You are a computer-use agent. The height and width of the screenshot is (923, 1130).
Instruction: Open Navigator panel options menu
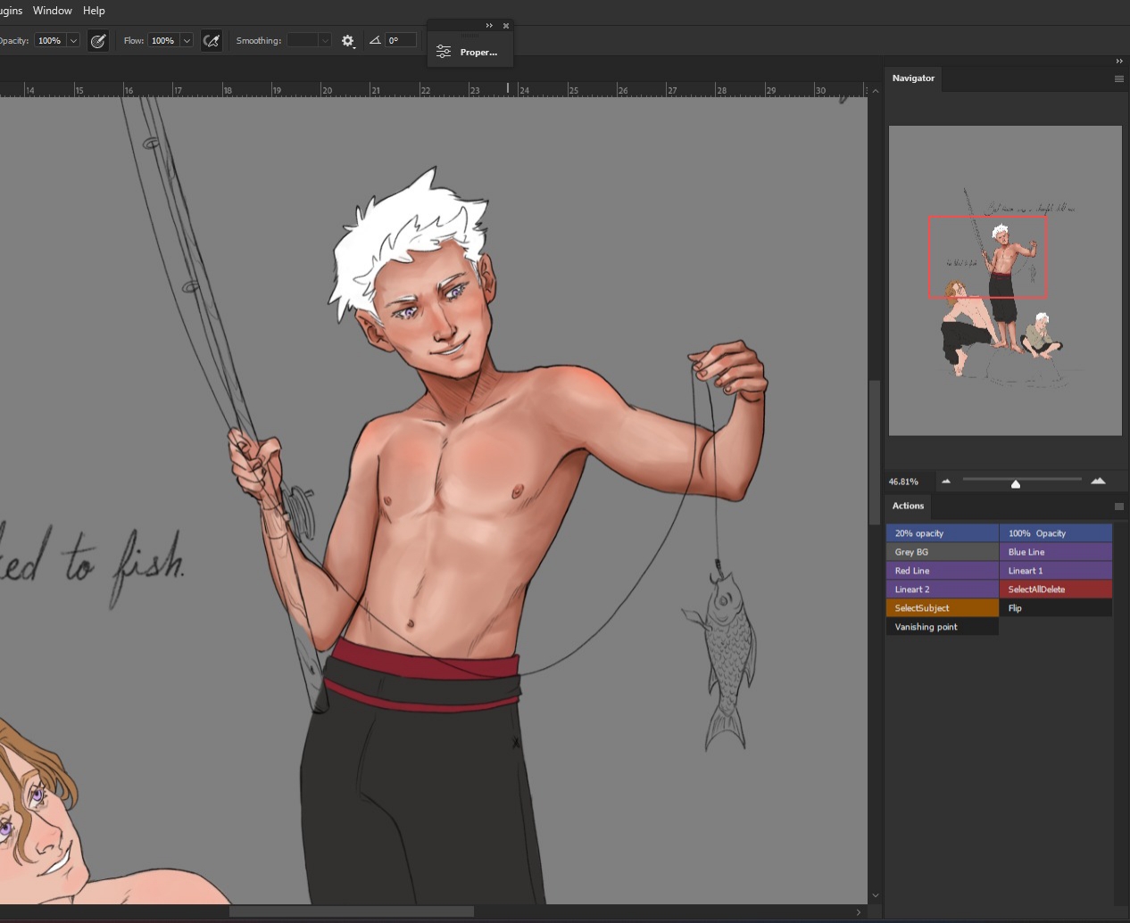pyautogui.click(x=1118, y=78)
